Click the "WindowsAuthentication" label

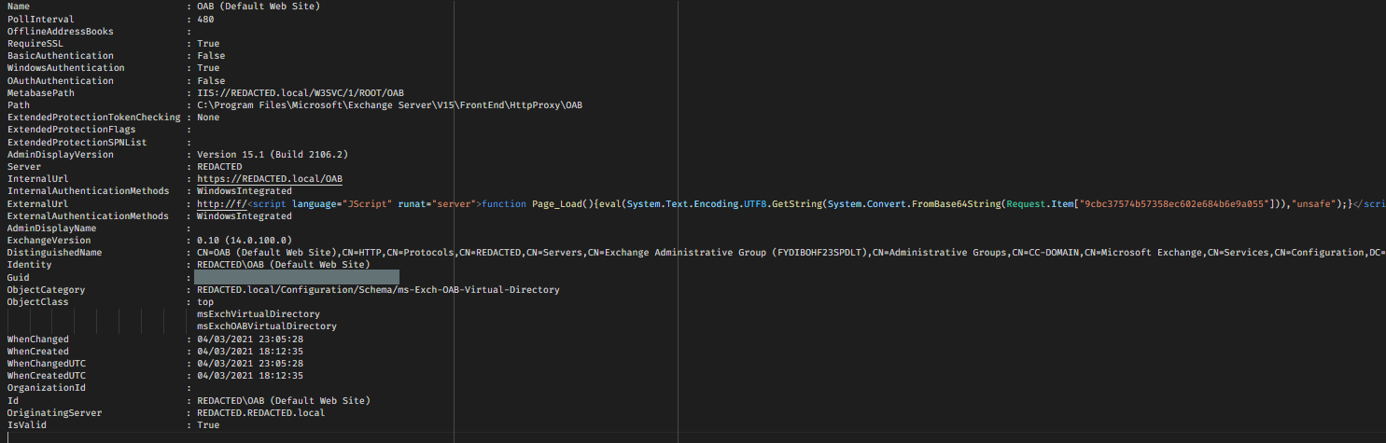click(x=66, y=68)
